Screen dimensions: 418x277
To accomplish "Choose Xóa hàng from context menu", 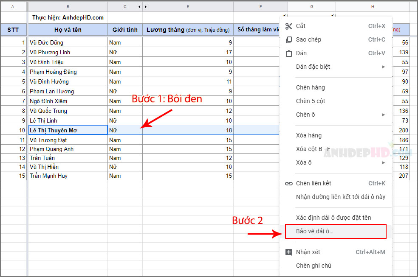I will click(x=309, y=135).
